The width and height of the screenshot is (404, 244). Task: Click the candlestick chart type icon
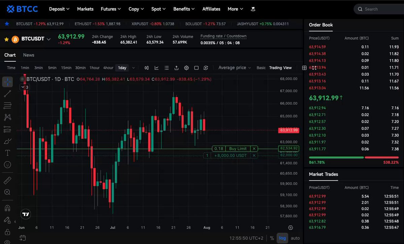click(x=146, y=68)
